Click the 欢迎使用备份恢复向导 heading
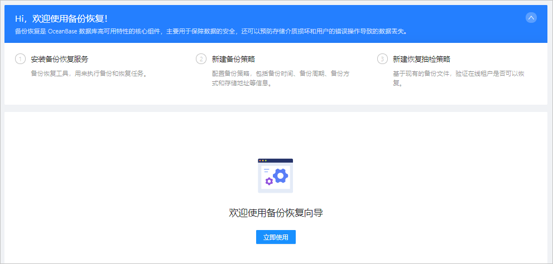The width and height of the screenshot is (553, 264). [x=276, y=213]
